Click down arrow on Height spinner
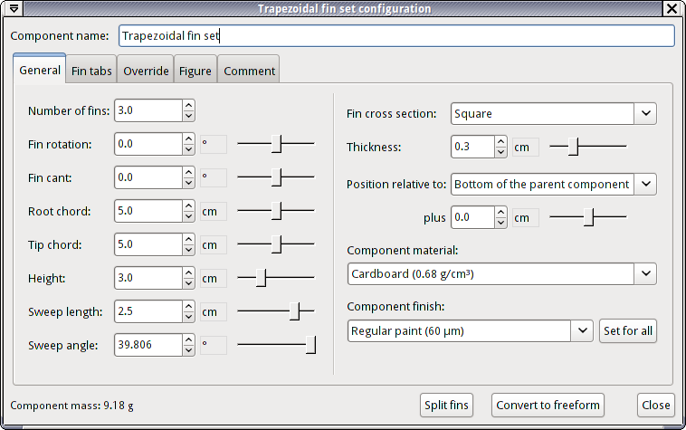This screenshot has height=430, width=686. click(x=188, y=282)
